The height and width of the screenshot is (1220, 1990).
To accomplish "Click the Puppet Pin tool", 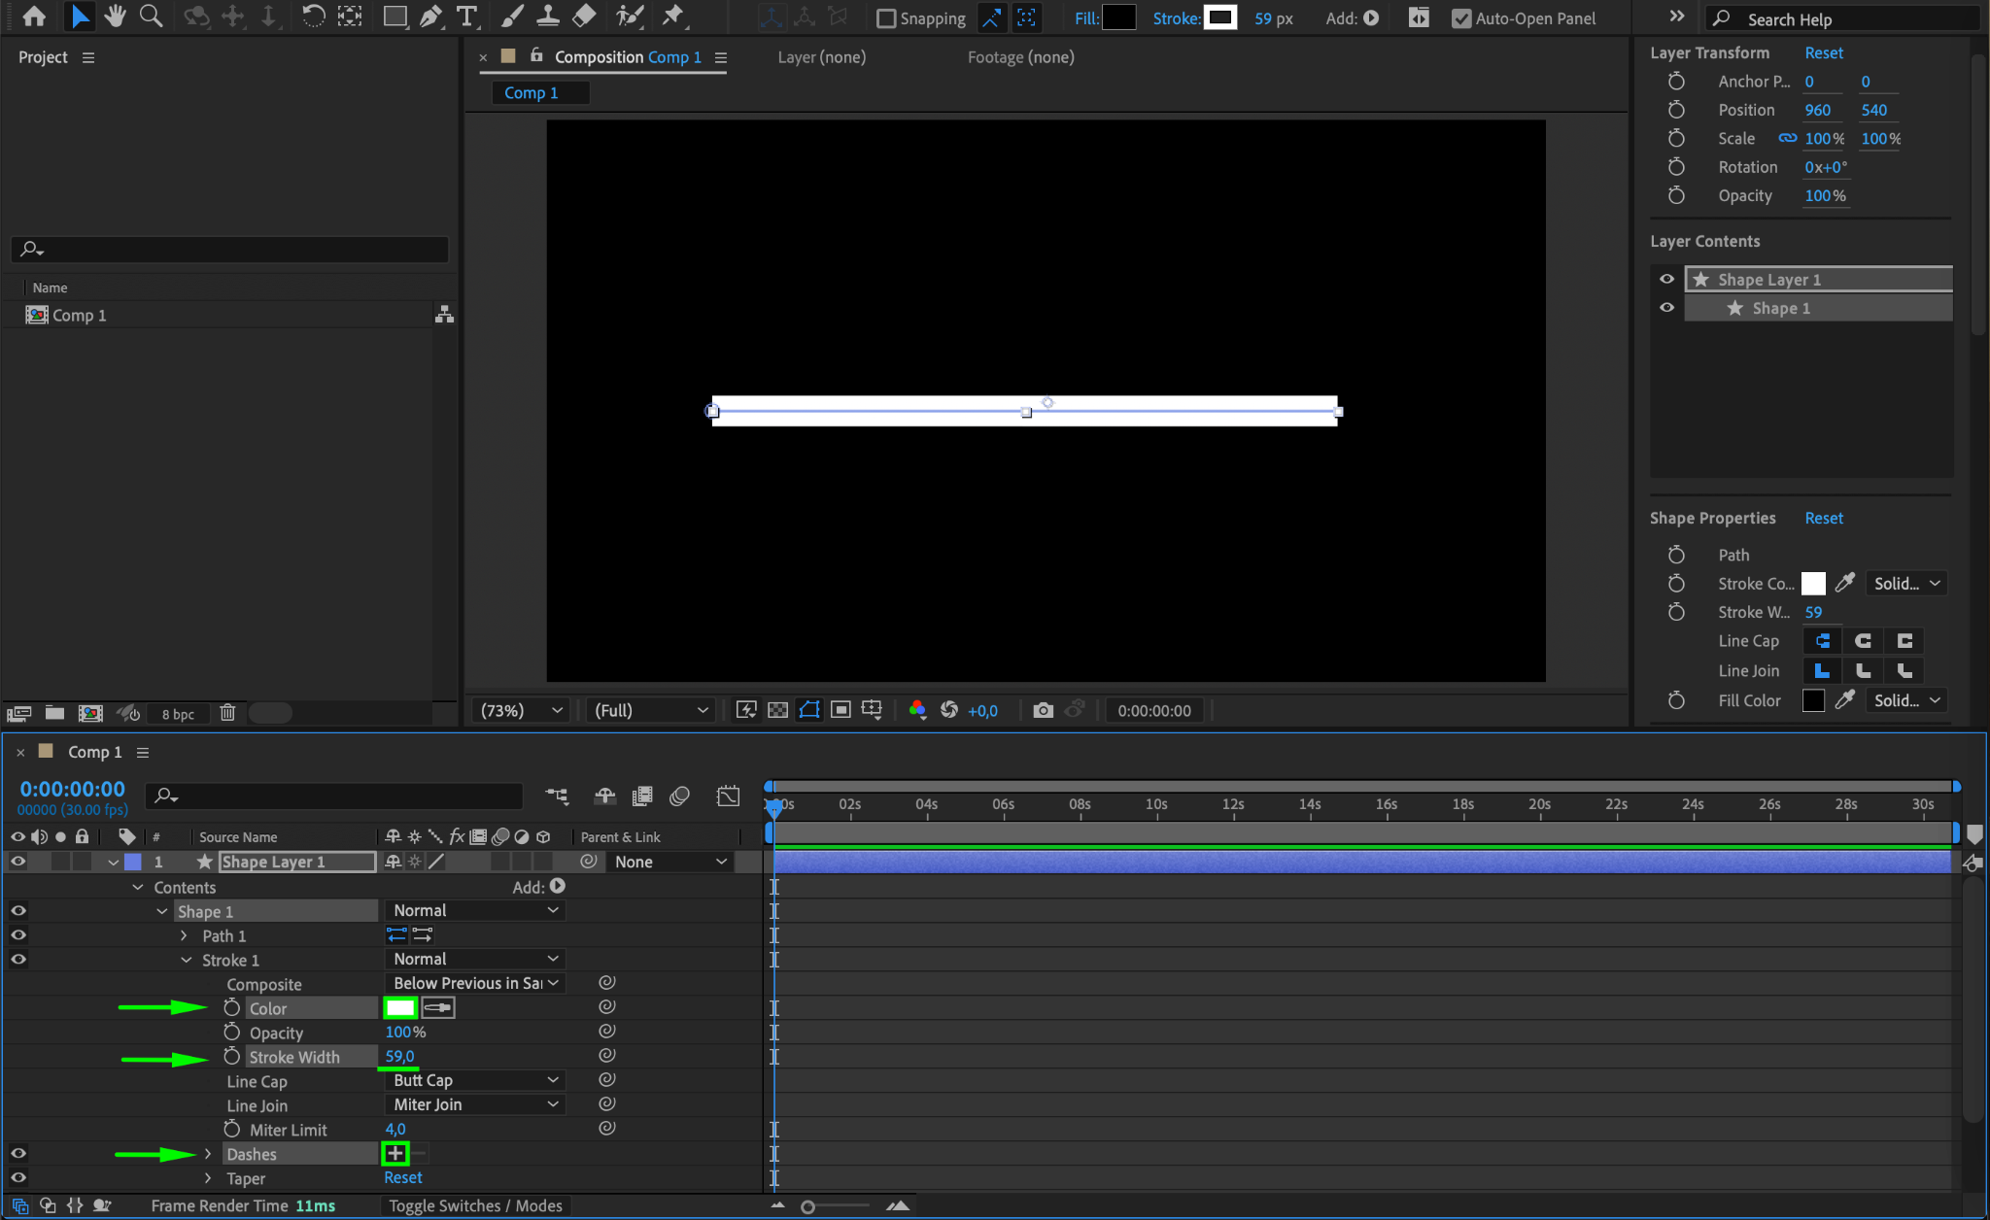I will coord(672,17).
